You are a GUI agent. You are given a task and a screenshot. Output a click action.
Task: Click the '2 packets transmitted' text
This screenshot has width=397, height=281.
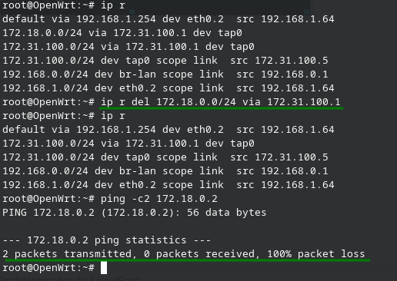pyautogui.click(x=67, y=254)
